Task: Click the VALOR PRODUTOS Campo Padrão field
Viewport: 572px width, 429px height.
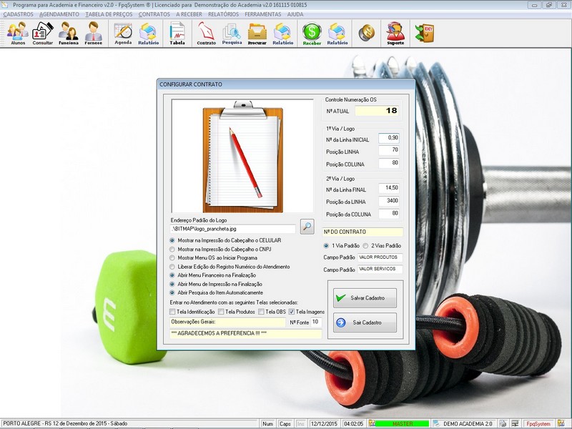Action: click(x=380, y=257)
